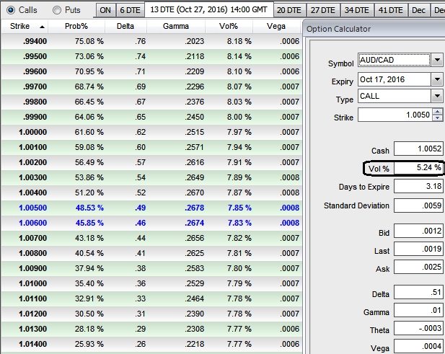Viewport: 445px width, 354px height.
Task: Expand the Symbol AUD/CAD dropdown
Action: pos(437,60)
